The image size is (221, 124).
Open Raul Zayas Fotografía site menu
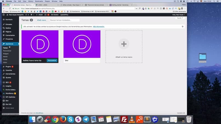pyautogui.click(x=15, y=15)
